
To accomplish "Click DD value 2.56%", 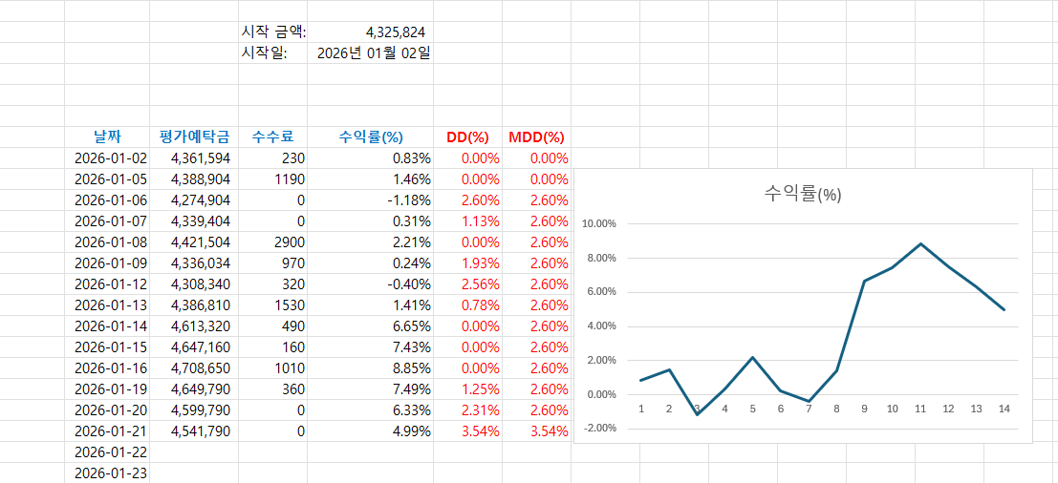I will pyautogui.click(x=481, y=284).
